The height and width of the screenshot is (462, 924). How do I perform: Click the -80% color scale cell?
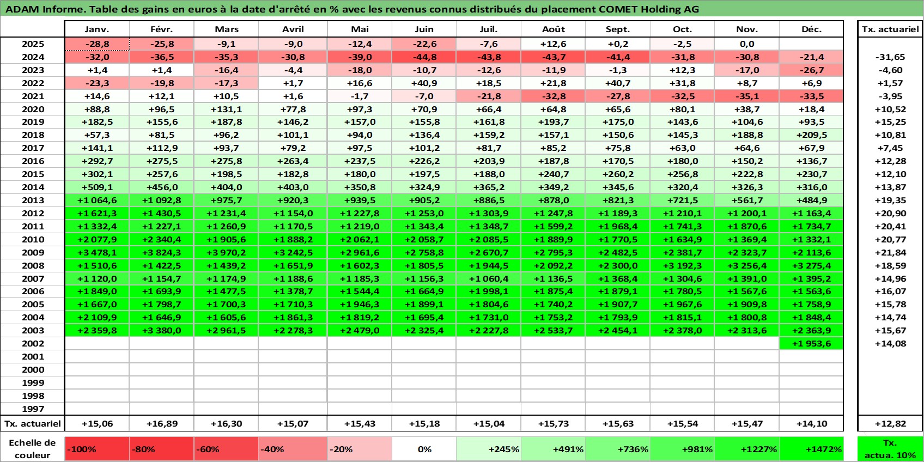[162, 449]
